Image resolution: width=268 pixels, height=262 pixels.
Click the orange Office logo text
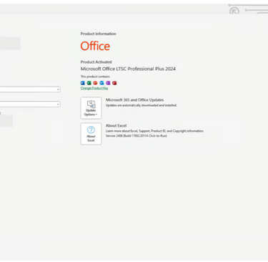(x=95, y=46)
